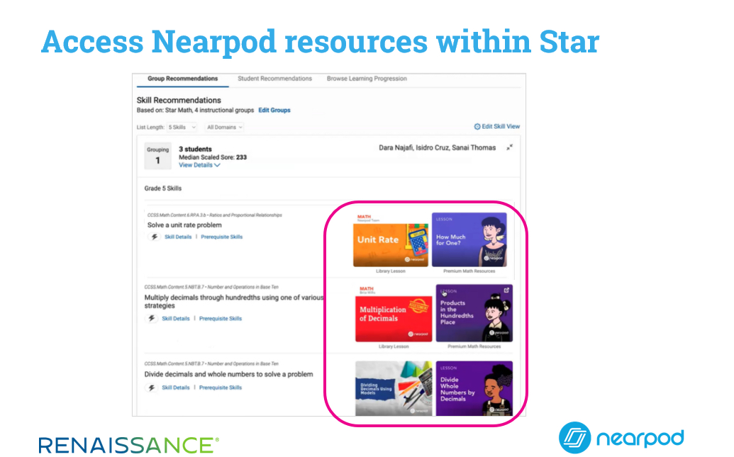
Task: Click the Grouping 1 number box
Action: pos(157,156)
